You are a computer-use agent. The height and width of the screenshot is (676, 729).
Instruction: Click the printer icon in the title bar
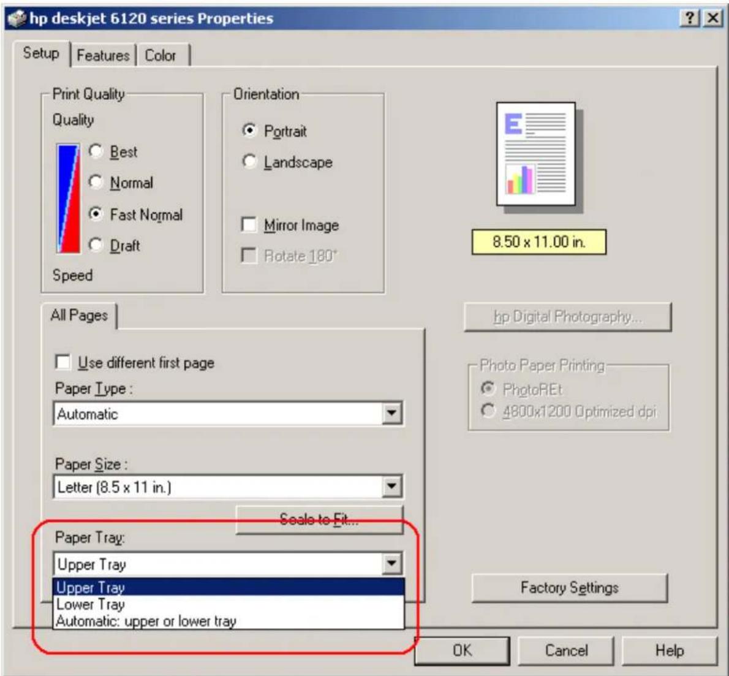point(17,18)
